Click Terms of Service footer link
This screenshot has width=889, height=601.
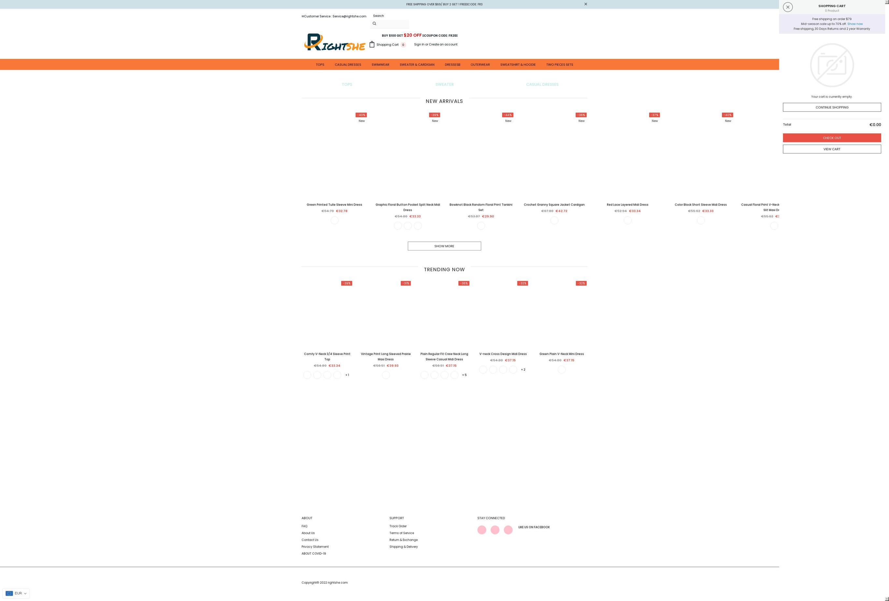click(401, 533)
